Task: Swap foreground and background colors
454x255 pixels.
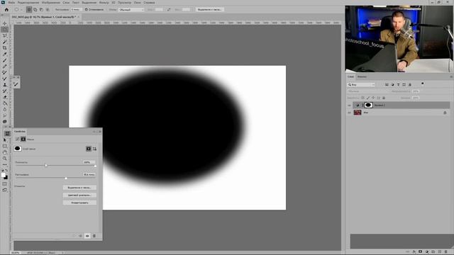Action: tap(6, 170)
